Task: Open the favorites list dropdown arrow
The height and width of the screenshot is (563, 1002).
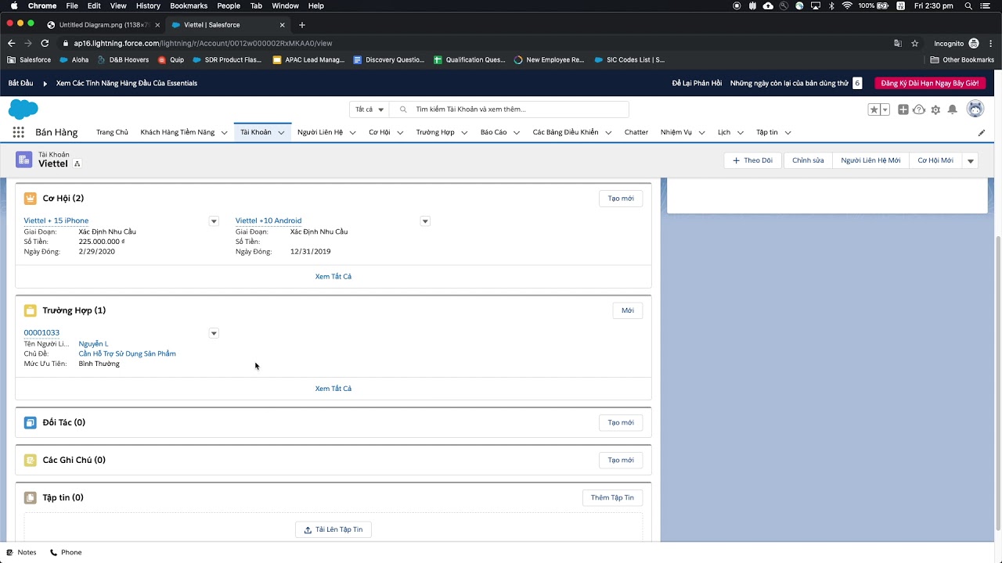Action: coord(885,109)
